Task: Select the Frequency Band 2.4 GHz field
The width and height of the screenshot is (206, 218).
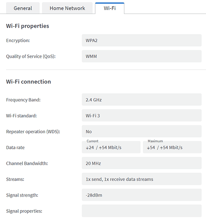Action: pos(142,100)
